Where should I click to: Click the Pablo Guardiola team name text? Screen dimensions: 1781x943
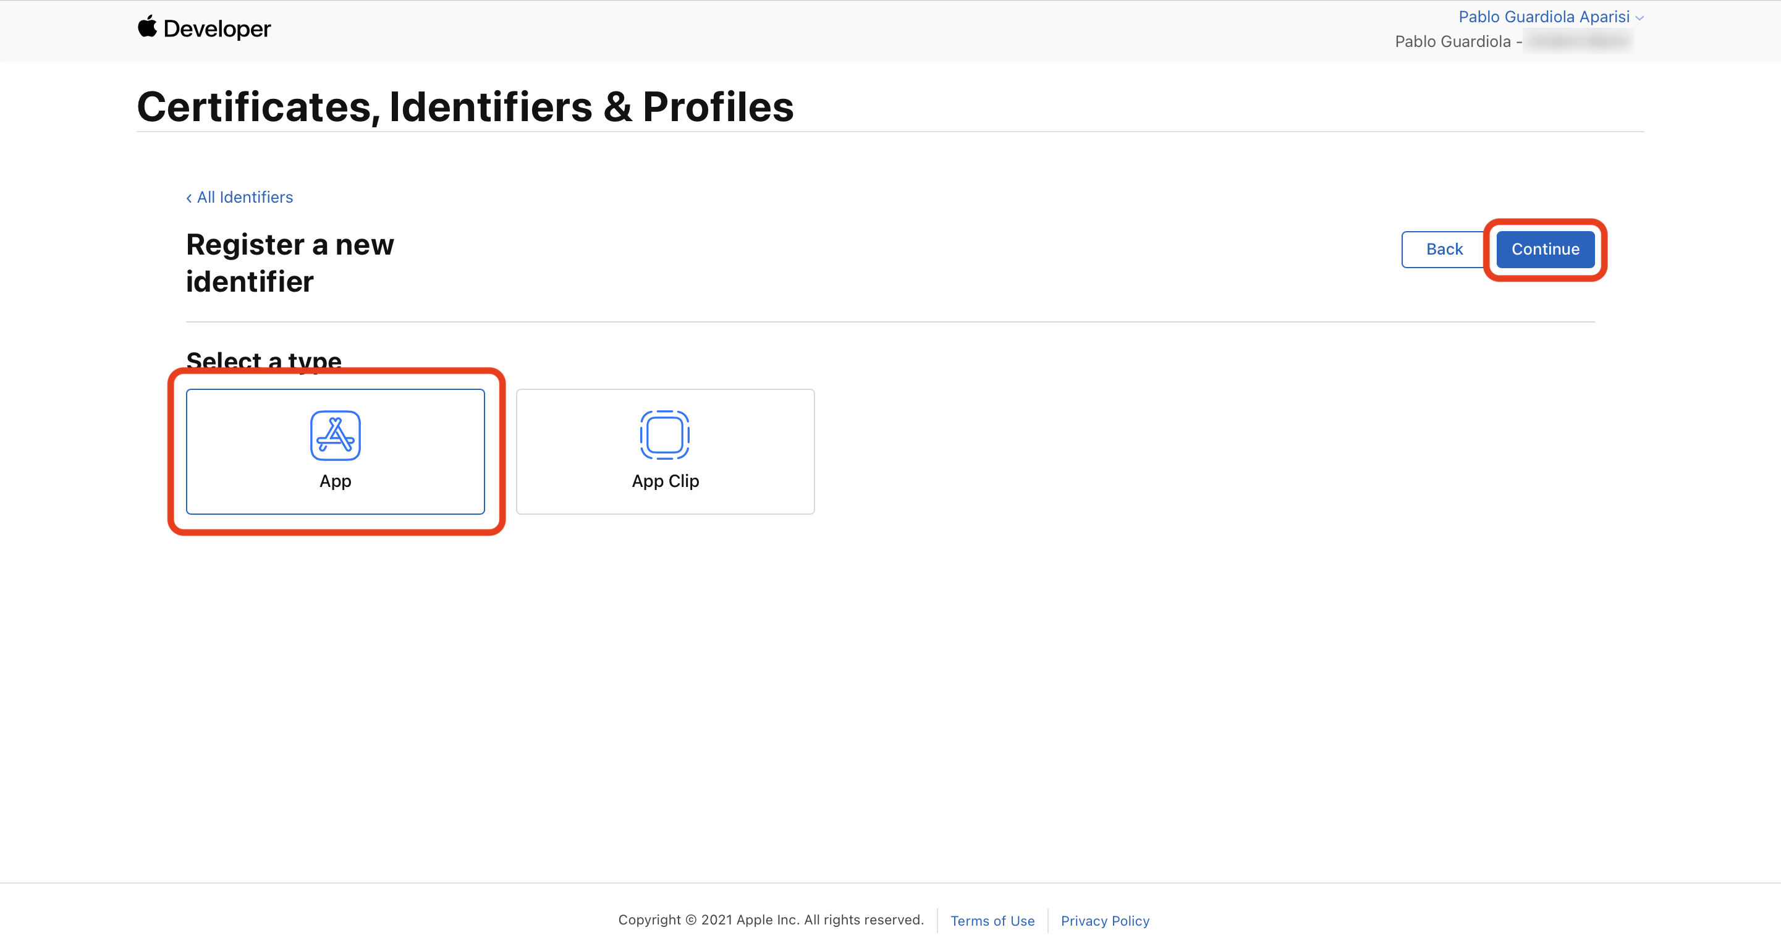coord(1453,42)
